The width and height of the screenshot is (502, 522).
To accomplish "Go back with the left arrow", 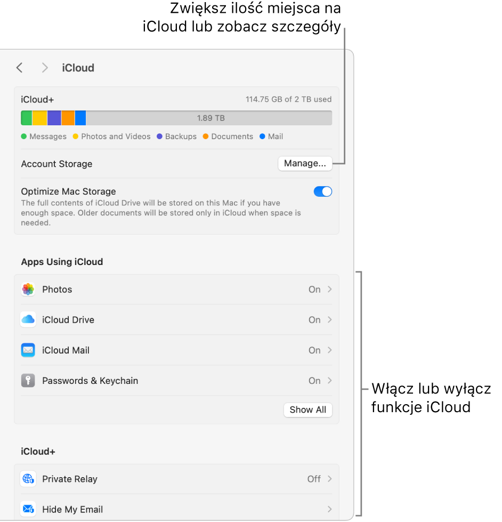I will (19, 68).
